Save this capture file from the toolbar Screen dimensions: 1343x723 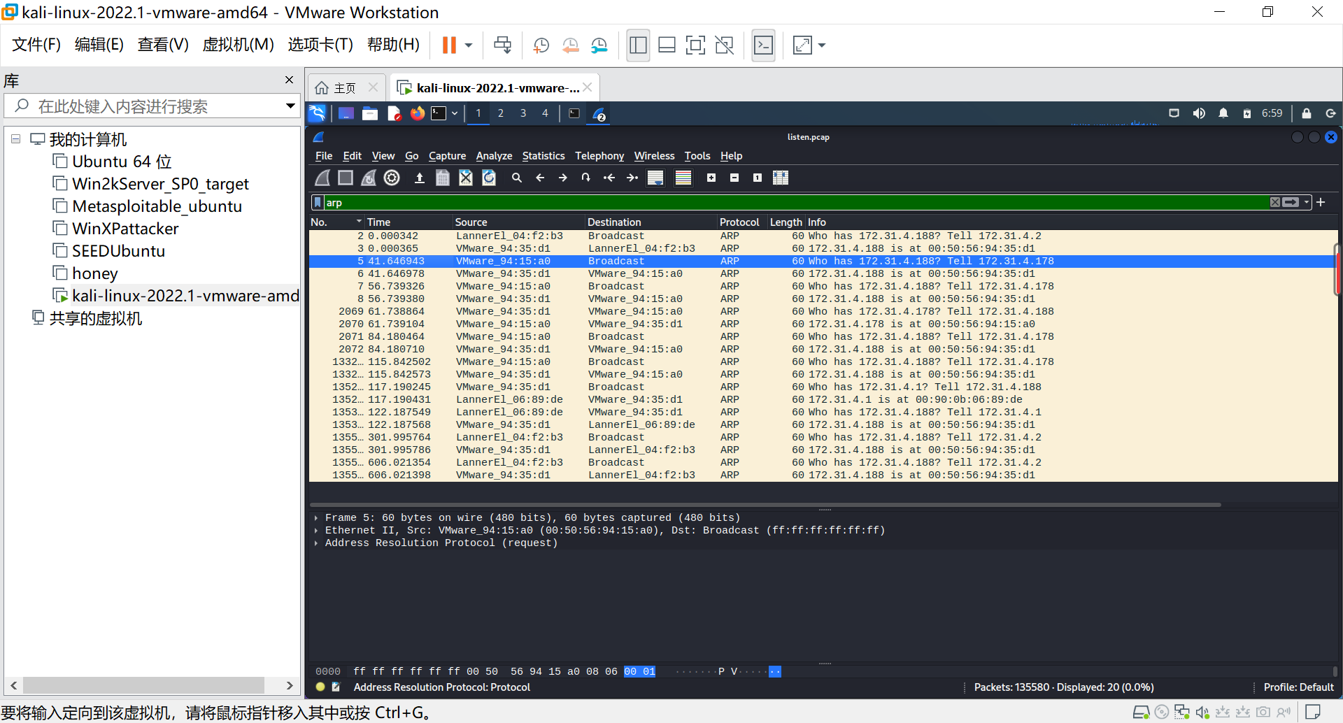click(x=443, y=178)
